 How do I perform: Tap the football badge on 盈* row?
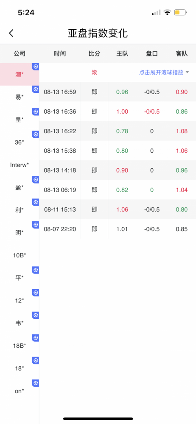point(36,179)
